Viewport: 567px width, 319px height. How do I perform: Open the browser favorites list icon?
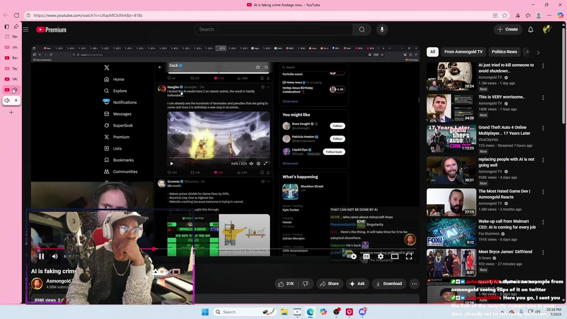tap(528, 16)
